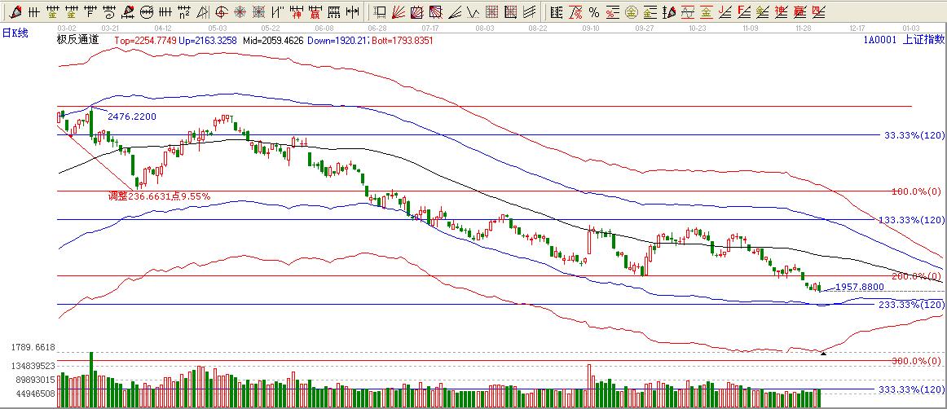Select the 09-10 date on time axis
The height and width of the screenshot is (409, 947).
[591, 28]
